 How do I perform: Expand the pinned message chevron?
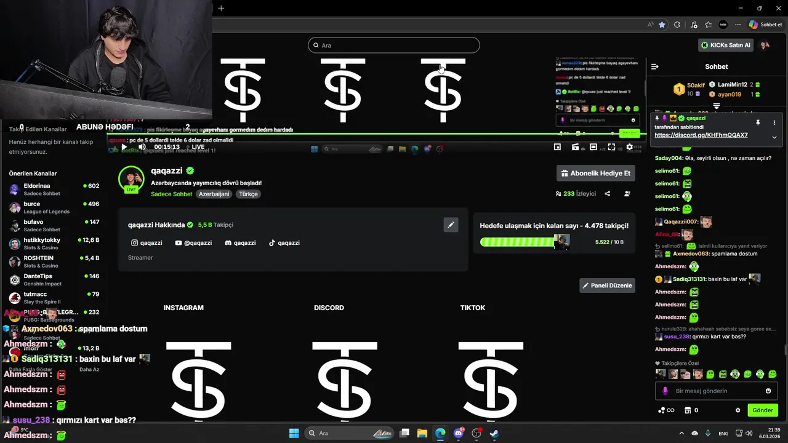774,137
